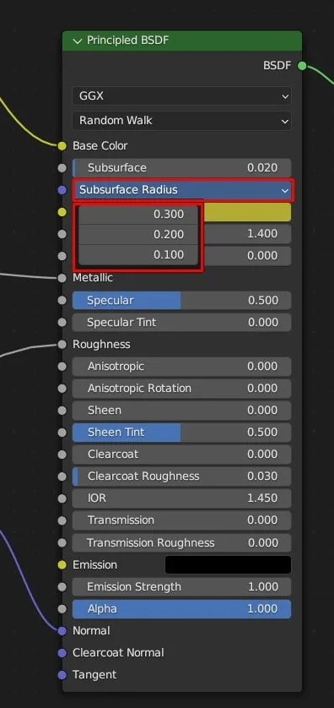The image size is (334, 708).
Task: Click the blue Subsurface Radius vector socket
Action: (62, 190)
